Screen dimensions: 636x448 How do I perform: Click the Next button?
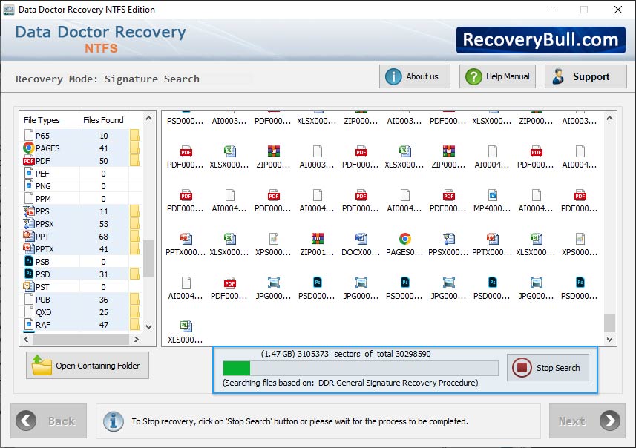(587, 421)
